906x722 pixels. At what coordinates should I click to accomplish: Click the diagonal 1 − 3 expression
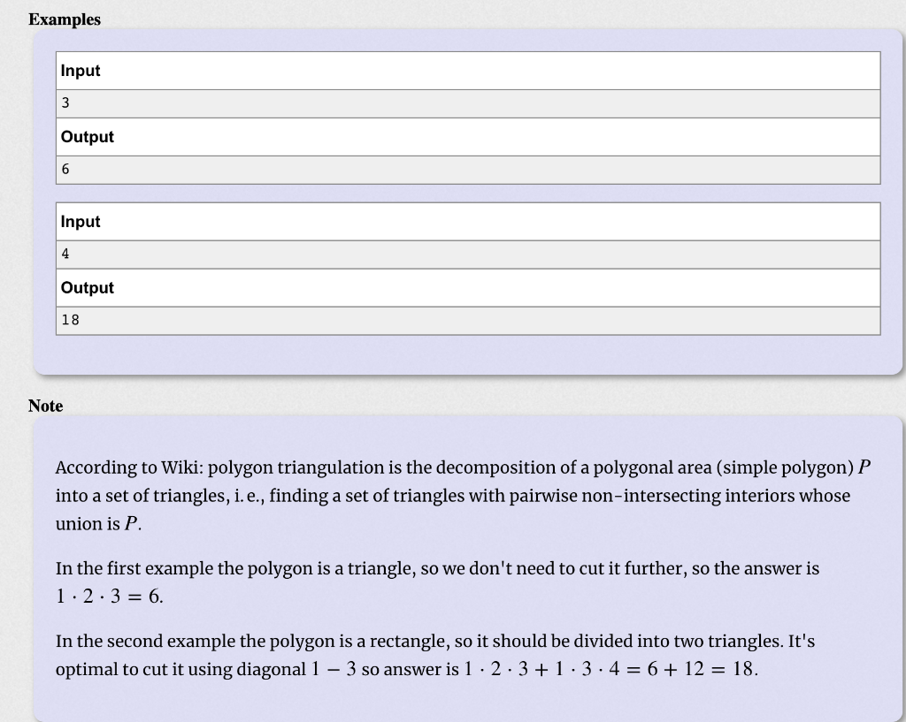[x=334, y=669]
